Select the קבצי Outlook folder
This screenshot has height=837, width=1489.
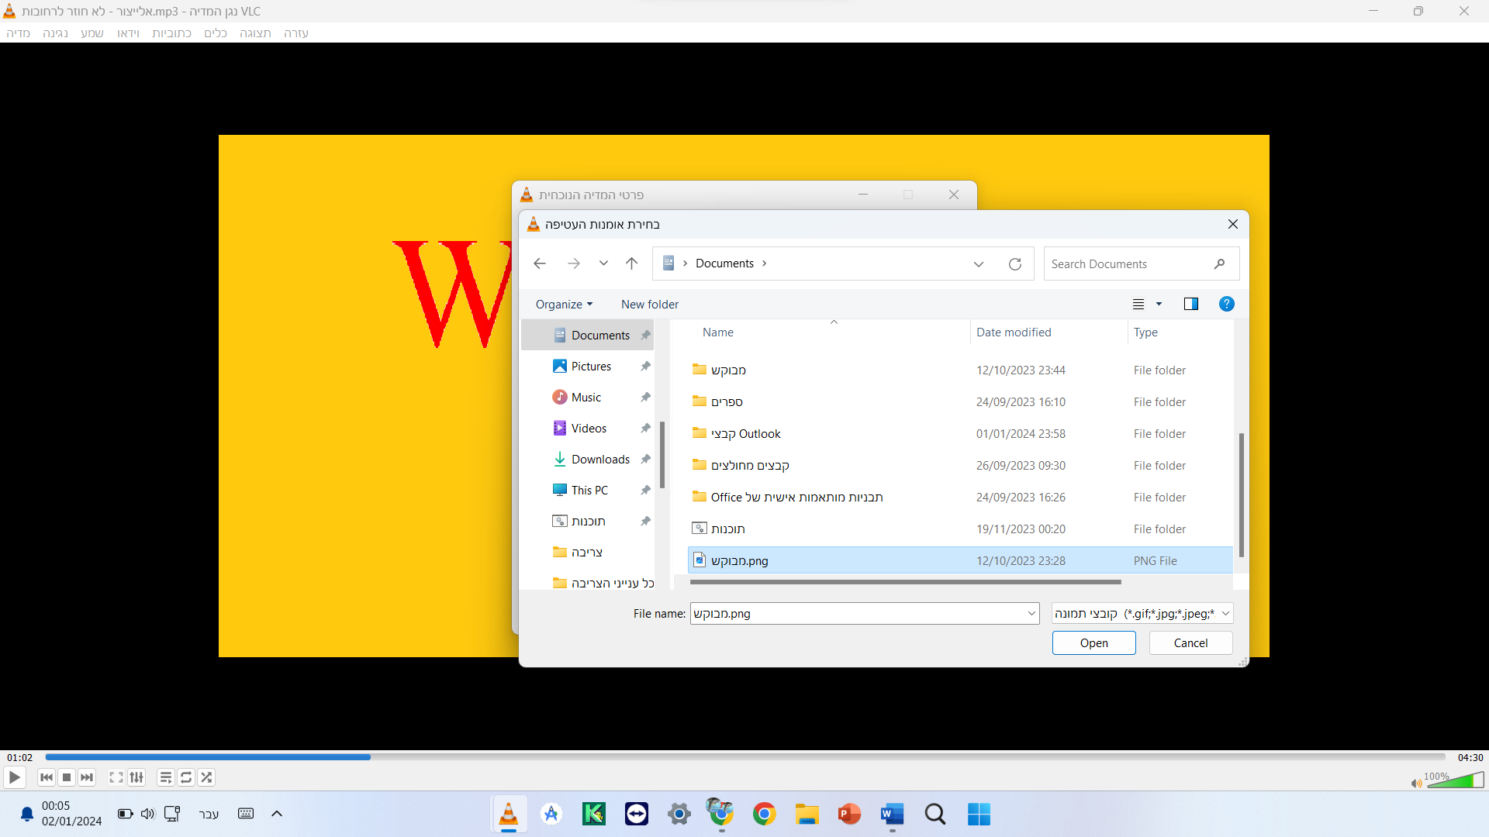click(960, 434)
